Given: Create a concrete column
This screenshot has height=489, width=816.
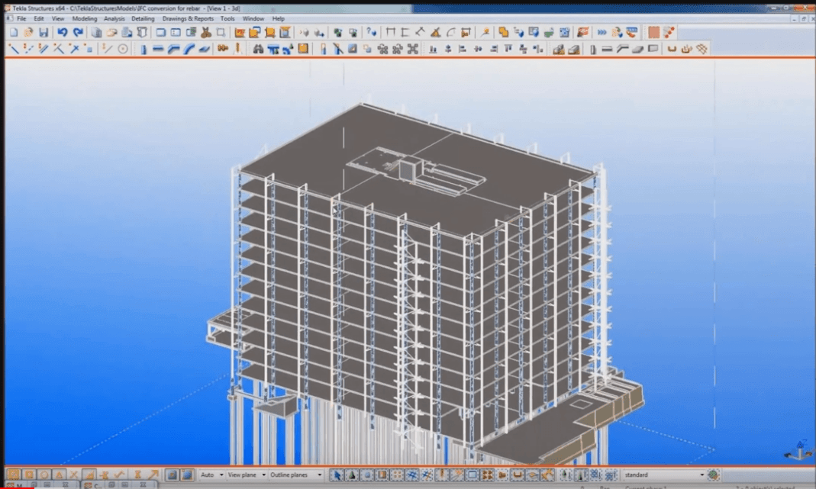Looking at the screenshot, I should click(593, 49).
